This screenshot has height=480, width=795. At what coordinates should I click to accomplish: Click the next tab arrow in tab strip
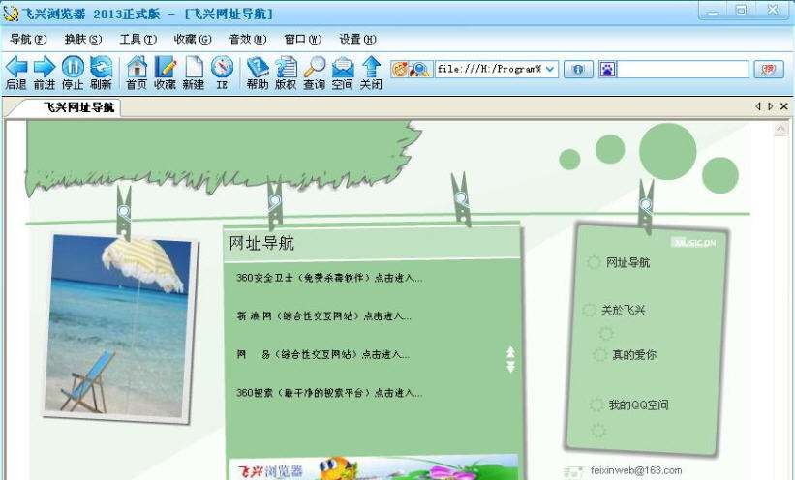point(771,106)
